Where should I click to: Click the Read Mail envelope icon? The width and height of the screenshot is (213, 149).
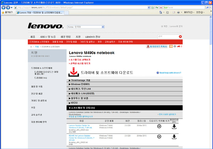174,12
